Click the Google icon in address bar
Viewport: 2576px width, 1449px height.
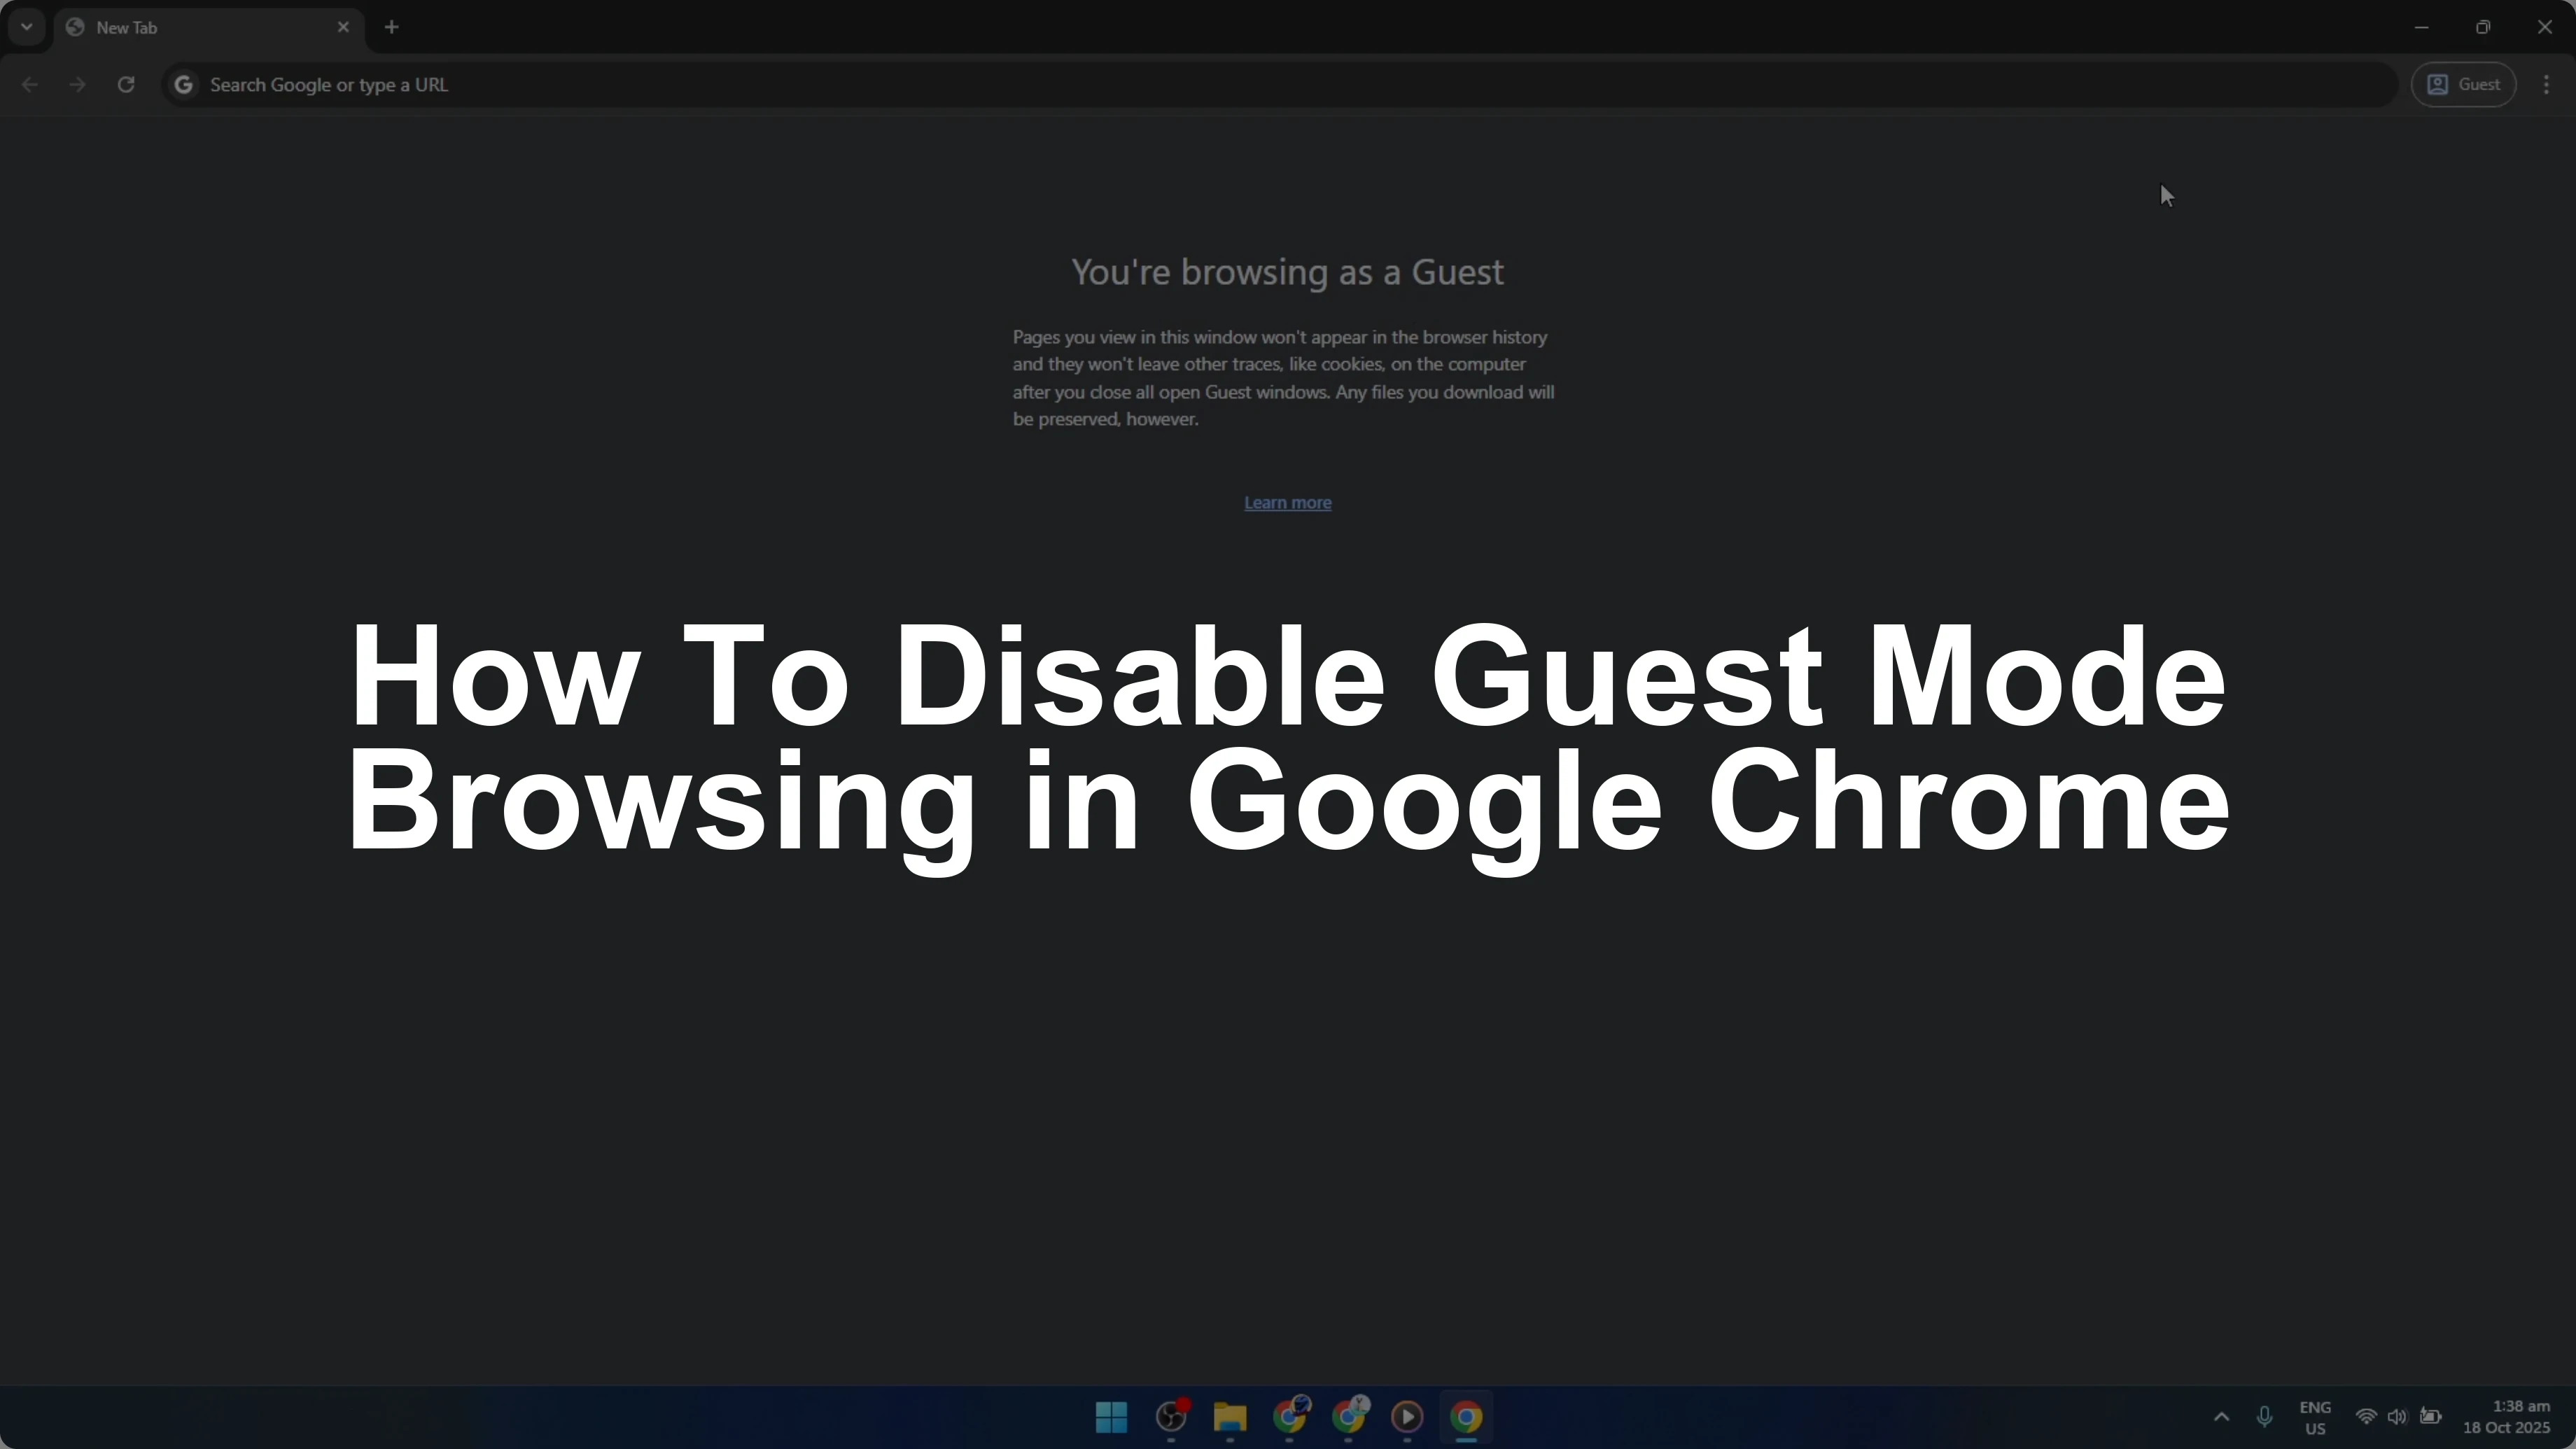click(184, 85)
